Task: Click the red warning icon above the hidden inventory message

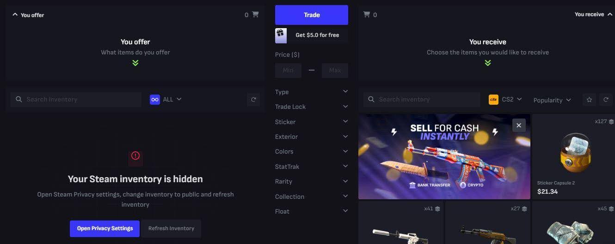Action: point(135,155)
